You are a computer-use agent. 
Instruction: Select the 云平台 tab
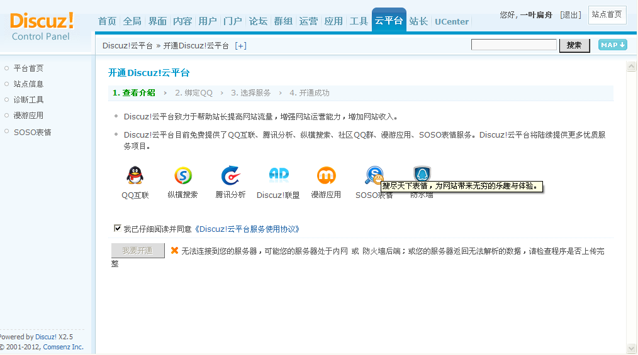coord(389,20)
